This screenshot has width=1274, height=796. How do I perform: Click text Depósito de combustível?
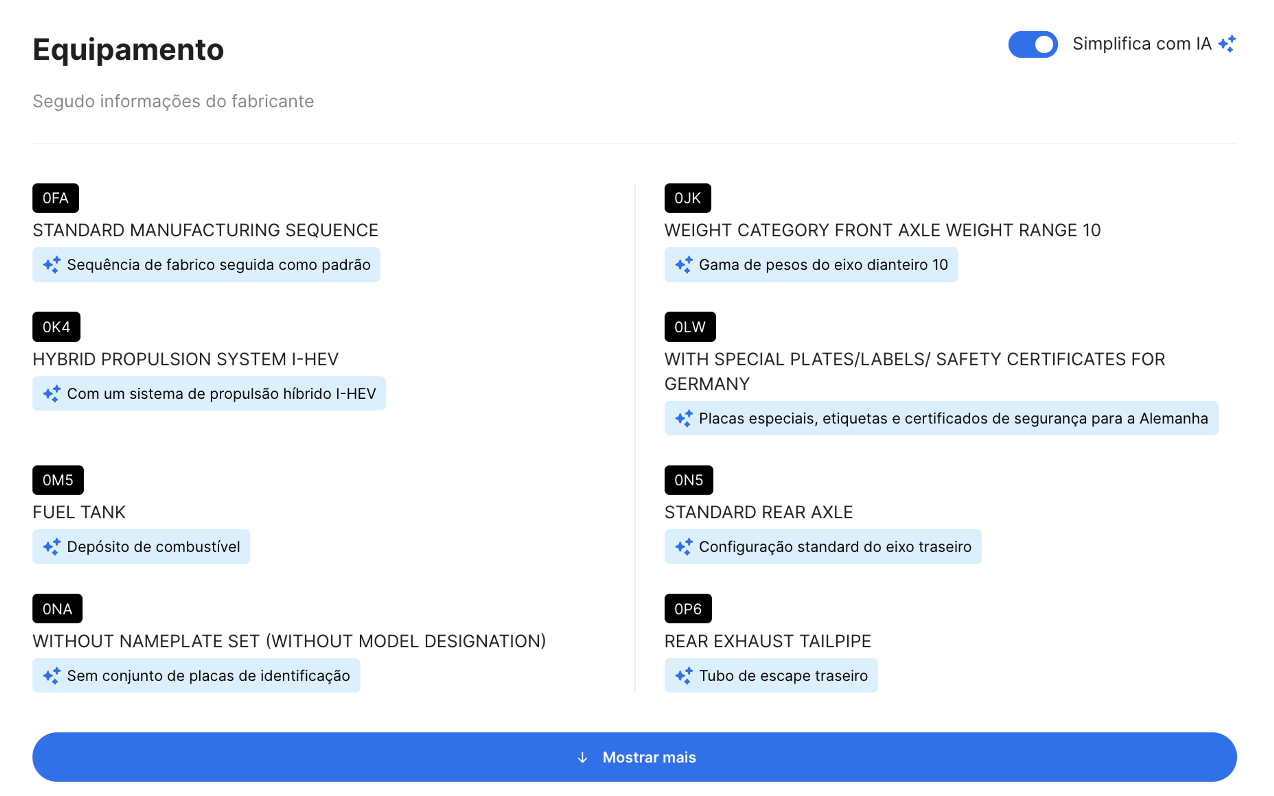(x=153, y=547)
